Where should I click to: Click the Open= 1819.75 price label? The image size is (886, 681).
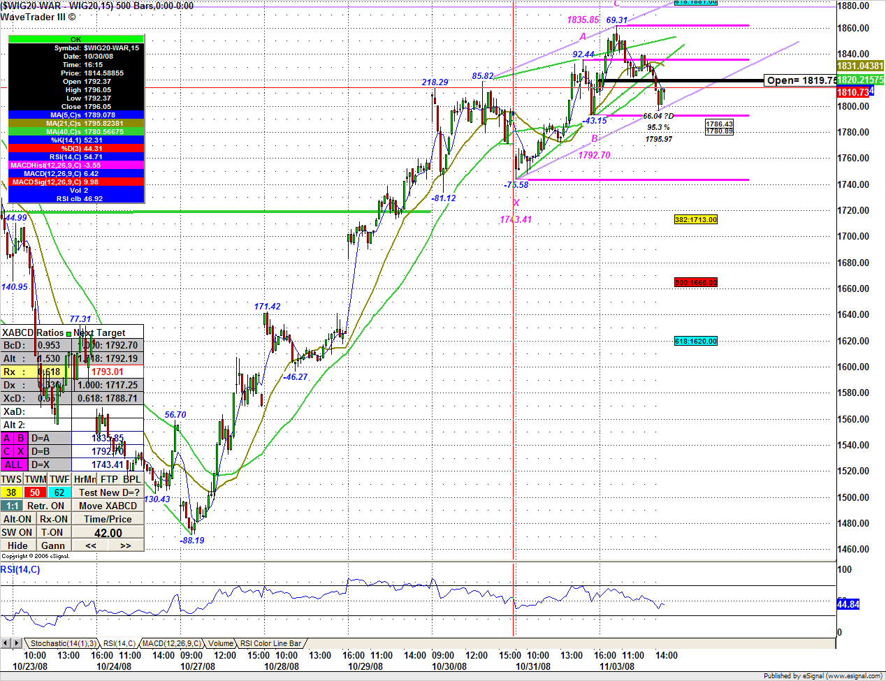point(801,80)
